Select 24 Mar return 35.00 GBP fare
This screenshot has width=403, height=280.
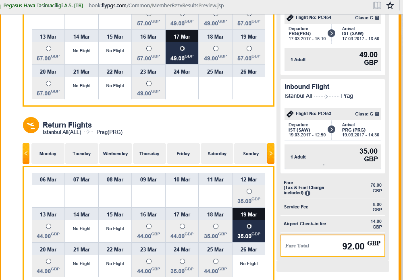point(182,261)
